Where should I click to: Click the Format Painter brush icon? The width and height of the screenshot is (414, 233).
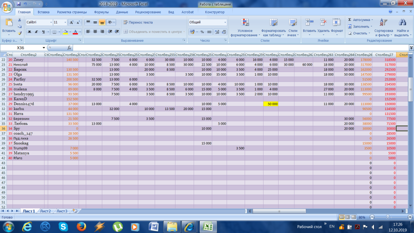19,33
